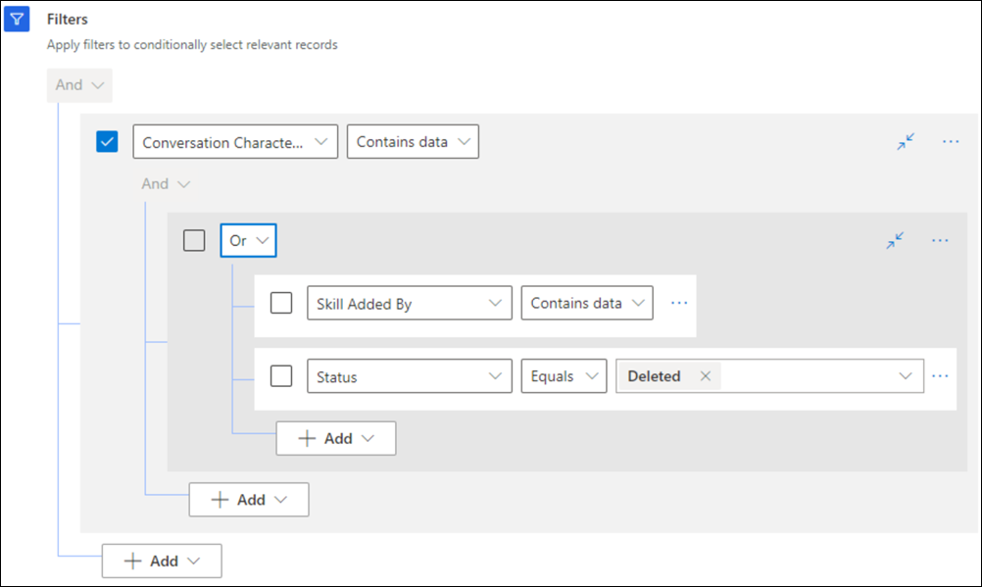
Task: Select the Or group checkbox
Action: click(x=194, y=240)
